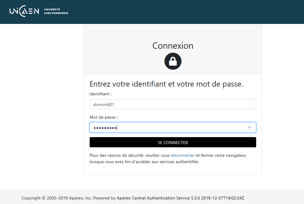
Task: Follow the déconnecter link
Action: [183, 155]
